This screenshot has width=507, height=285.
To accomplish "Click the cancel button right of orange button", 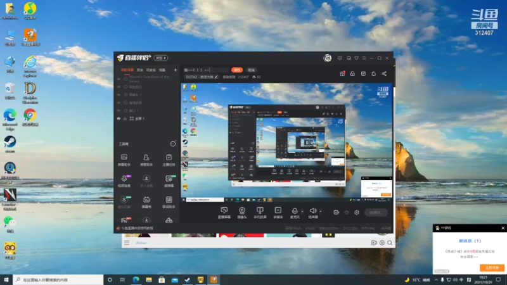I will tap(251, 70).
